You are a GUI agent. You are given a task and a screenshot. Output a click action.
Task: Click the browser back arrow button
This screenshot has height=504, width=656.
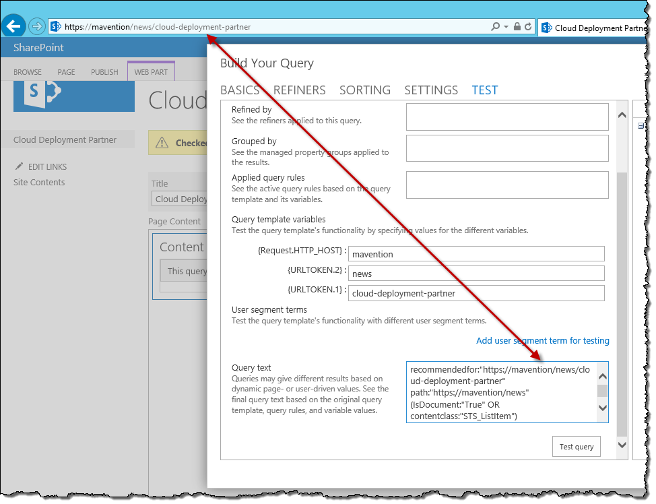13,26
